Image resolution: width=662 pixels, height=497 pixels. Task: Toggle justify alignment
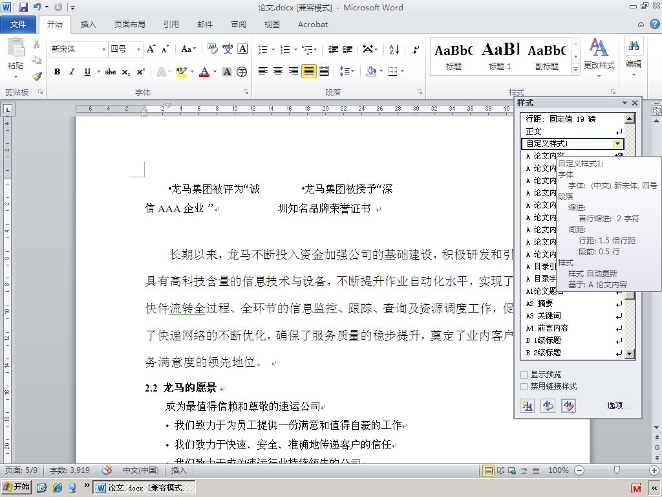[309, 71]
